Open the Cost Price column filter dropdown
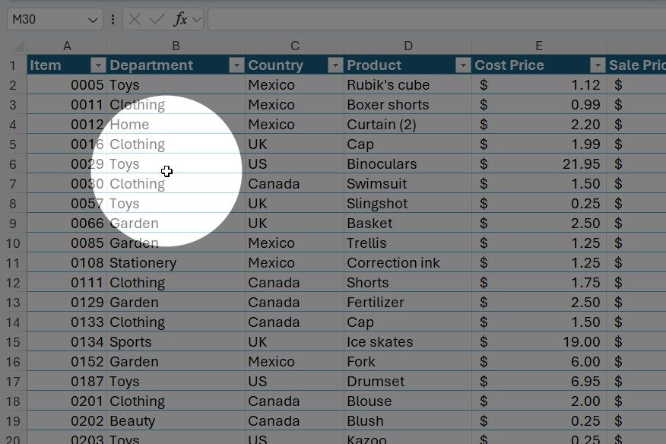The height and width of the screenshot is (444, 666). tap(598, 65)
